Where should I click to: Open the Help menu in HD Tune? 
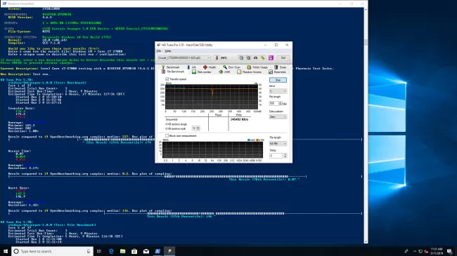click(x=168, y=51)
